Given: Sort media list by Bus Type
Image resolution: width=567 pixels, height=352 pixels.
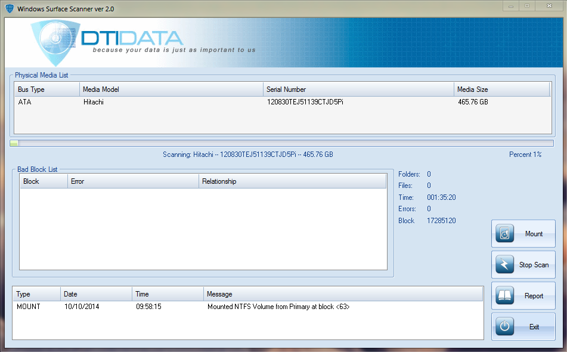Looking at the screenshot, I should pos(47,89).
